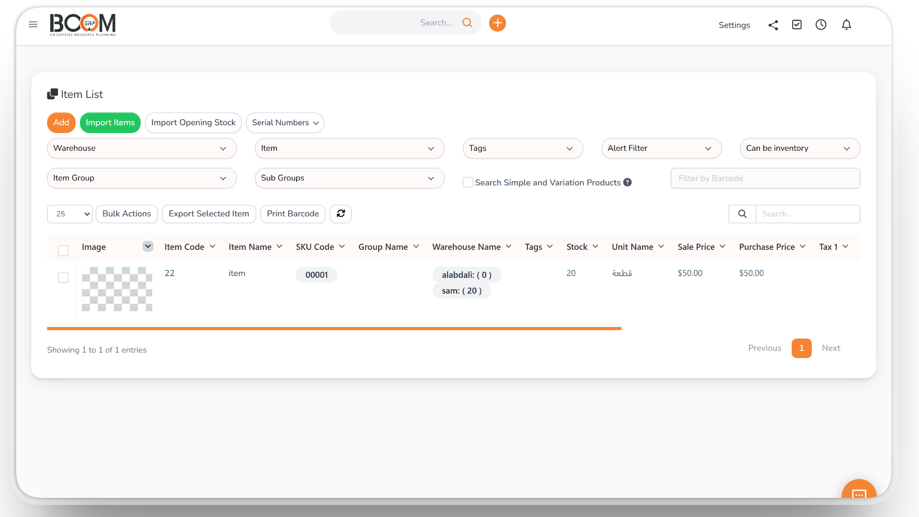Open the share icon in header
Image resolution: width=919 pixels, height=517 pixels.
click(773, 25)
